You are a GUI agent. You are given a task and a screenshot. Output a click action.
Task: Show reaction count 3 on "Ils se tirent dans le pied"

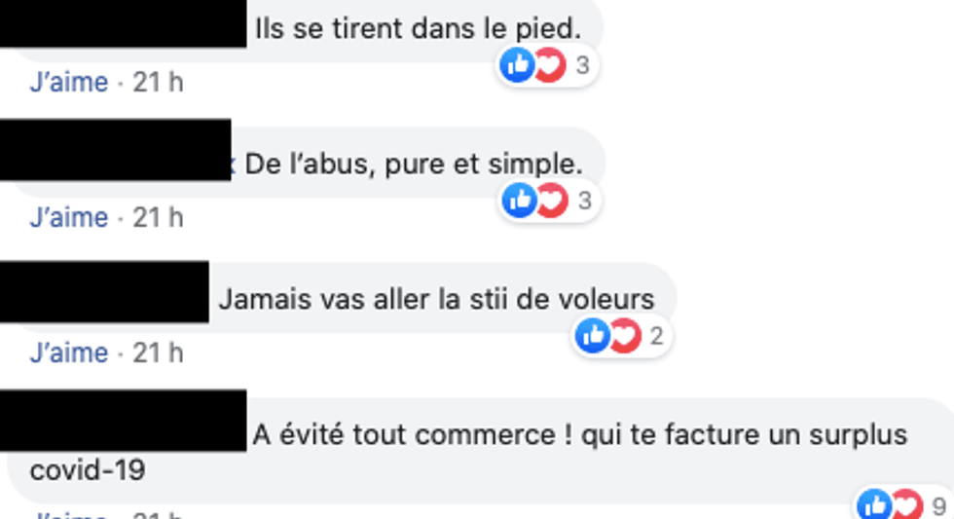[x=582, y=65]
